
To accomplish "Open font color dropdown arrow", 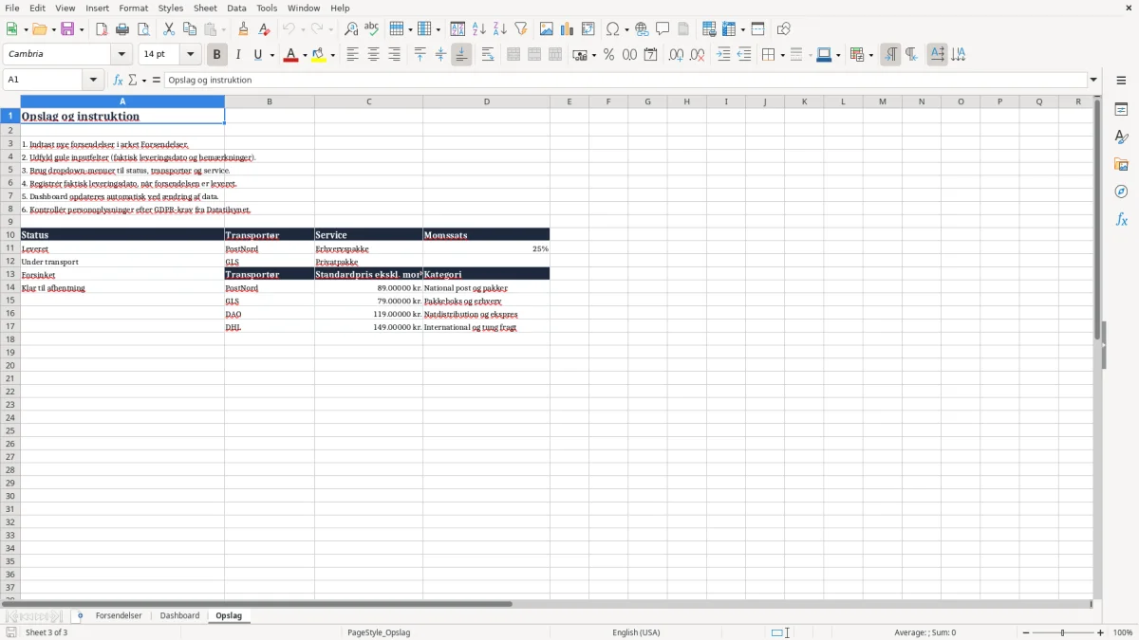I will [x=305, y=55].
